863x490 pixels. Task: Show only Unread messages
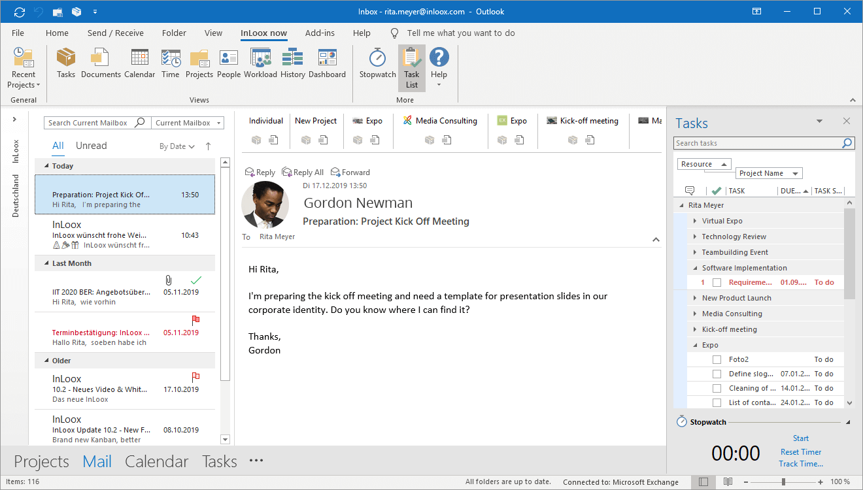click(x=91, y=146)
